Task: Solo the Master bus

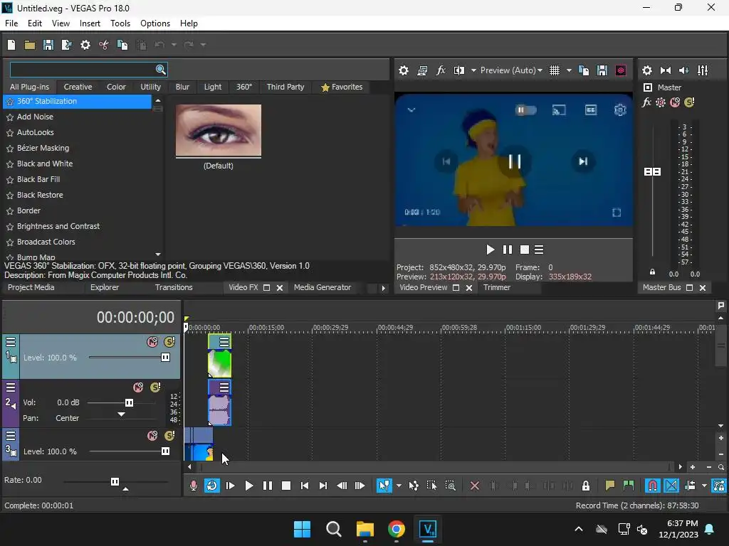Action: 689,102
